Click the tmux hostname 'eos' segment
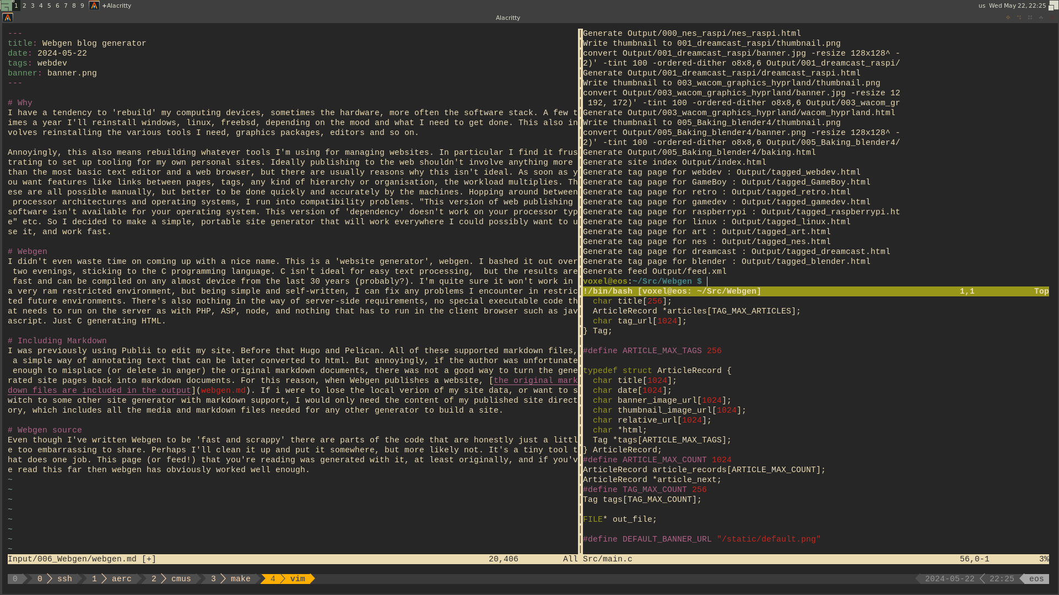This screenshot has height=595, width=1059. (x=1036, y=579)
